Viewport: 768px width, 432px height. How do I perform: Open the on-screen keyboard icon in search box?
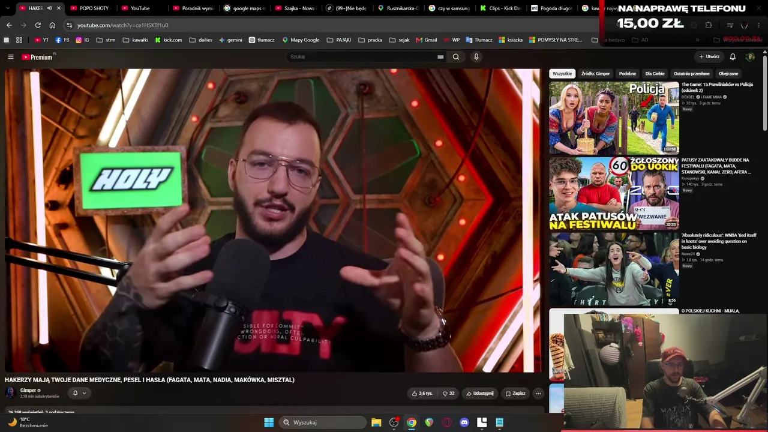440,57
